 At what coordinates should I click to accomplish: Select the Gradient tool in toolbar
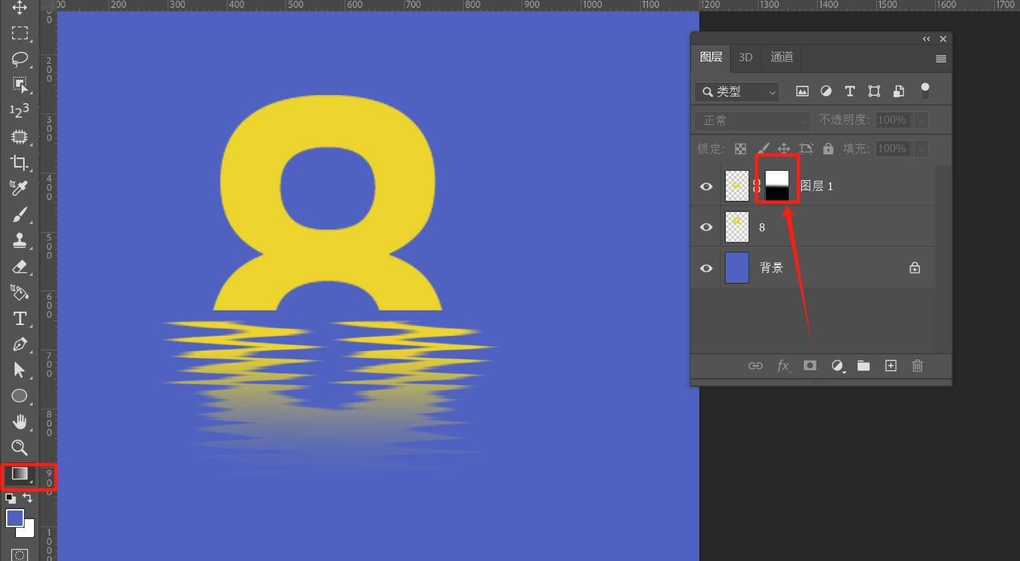point(19,475)
